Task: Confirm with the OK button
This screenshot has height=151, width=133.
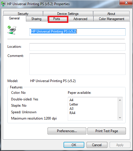Action: 74,145
